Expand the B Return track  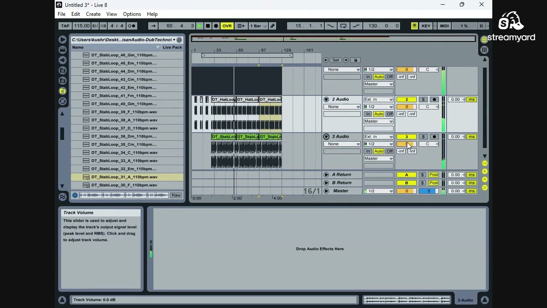tap(326, 183)
